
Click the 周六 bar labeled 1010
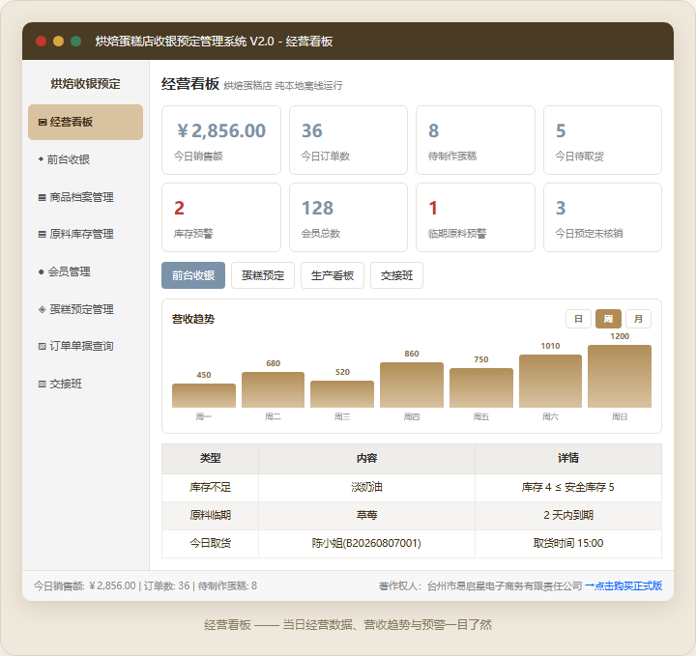[x=550, y=381]
